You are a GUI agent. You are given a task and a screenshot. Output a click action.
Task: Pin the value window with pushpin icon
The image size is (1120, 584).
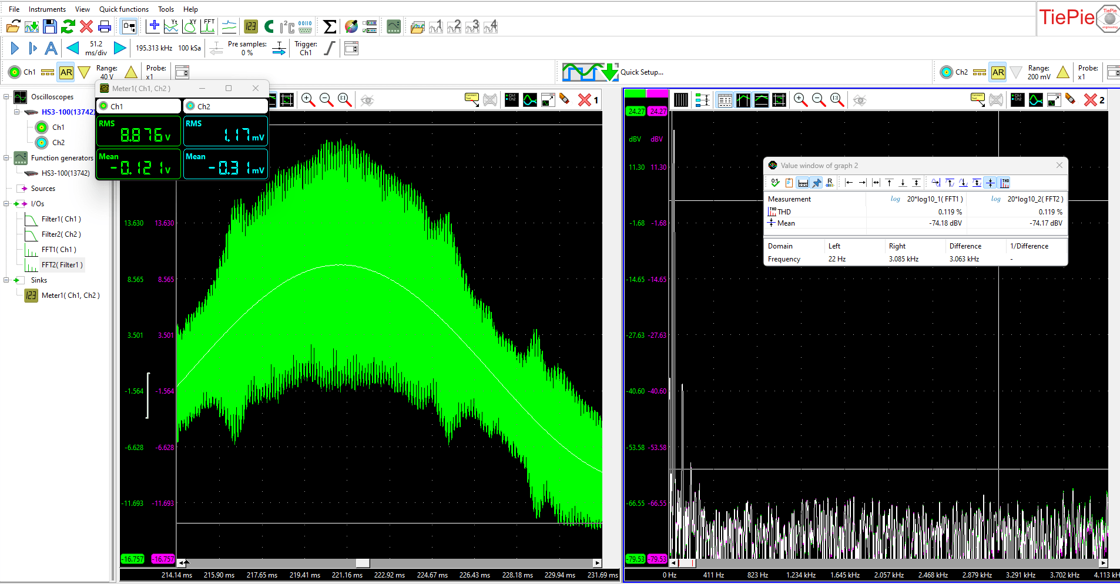coord(816,183)
